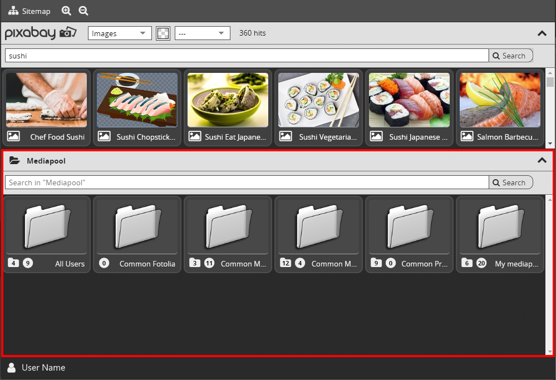Click image icon beside Salmon Barbecu
Image resolution: width=556 pixels, height=380 pixels.
[x=467, y=136]
